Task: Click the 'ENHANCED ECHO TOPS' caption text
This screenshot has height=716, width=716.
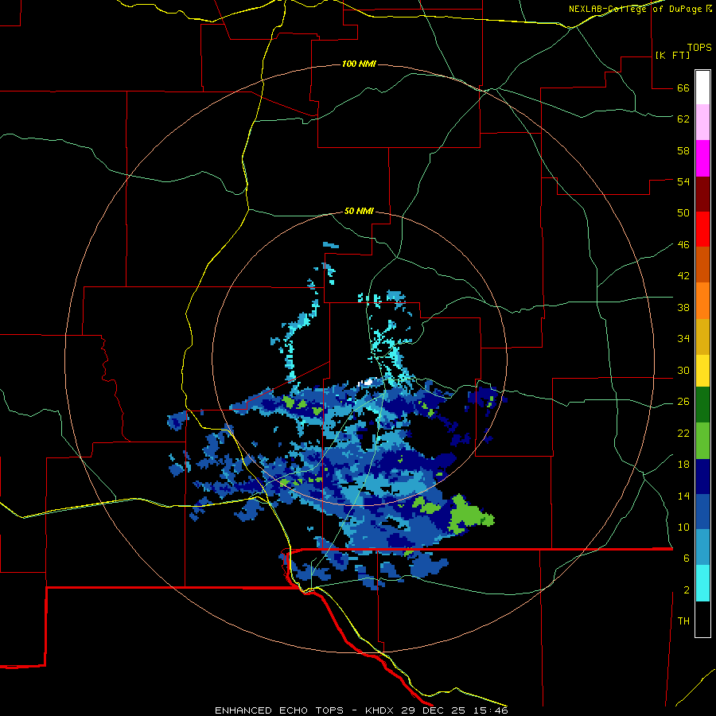Action: 279,710
